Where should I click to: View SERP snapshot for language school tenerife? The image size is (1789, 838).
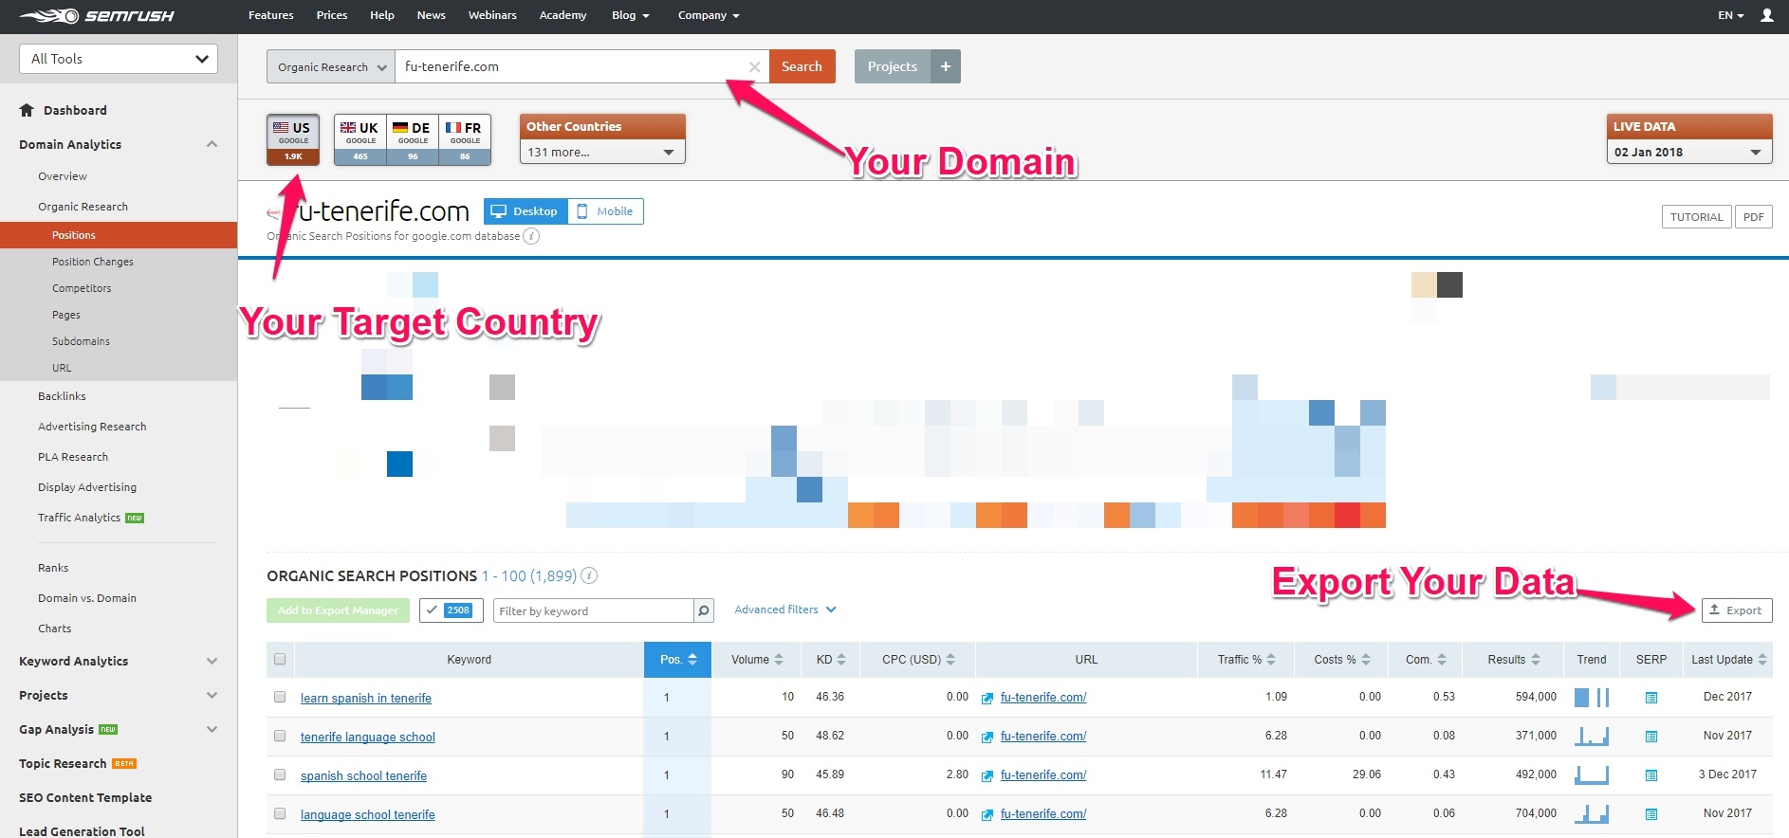tap(1651, 814)
